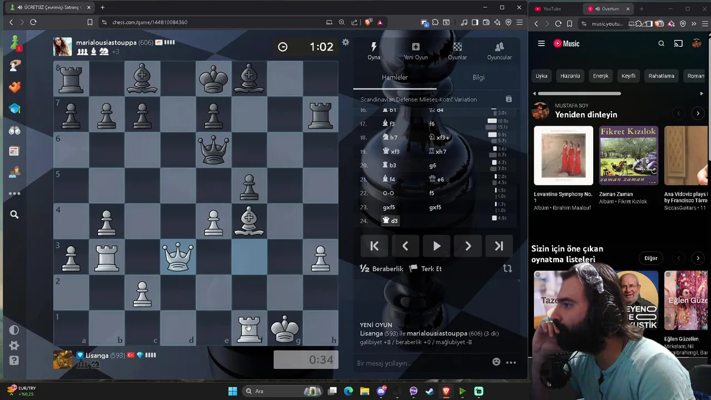Open the opening book icon next to Scandinavian Defense
Viewport: 711px width, 400px height.
(x=508, y=99)
